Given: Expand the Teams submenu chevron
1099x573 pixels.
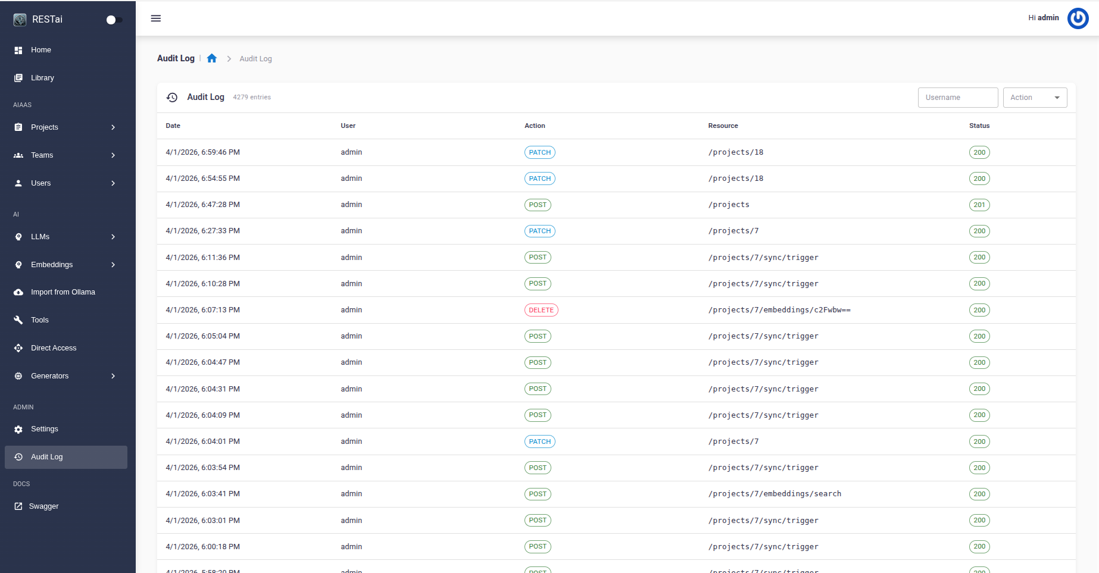Looking at the screenshot, I should pos(113,155).
